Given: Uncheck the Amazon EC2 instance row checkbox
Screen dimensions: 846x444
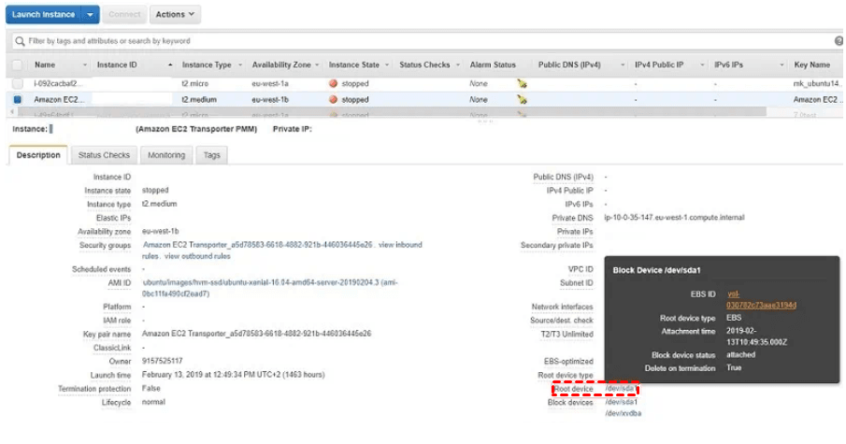Looking at the screenshot, I should point(17,99).
